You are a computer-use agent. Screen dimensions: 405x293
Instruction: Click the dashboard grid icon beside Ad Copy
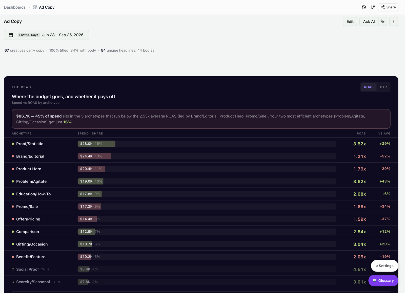[35, 7]
